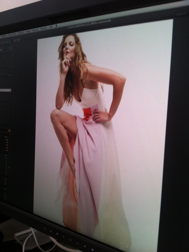Open the Réglages menu
This screenshot has height=252, width=189.
[20, 33]
